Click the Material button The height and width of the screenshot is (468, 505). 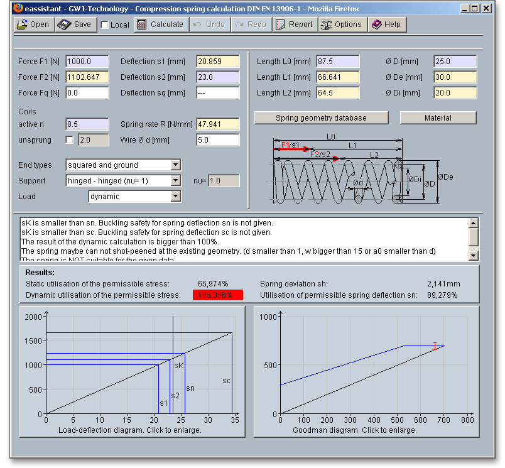(x=438, y=118)
